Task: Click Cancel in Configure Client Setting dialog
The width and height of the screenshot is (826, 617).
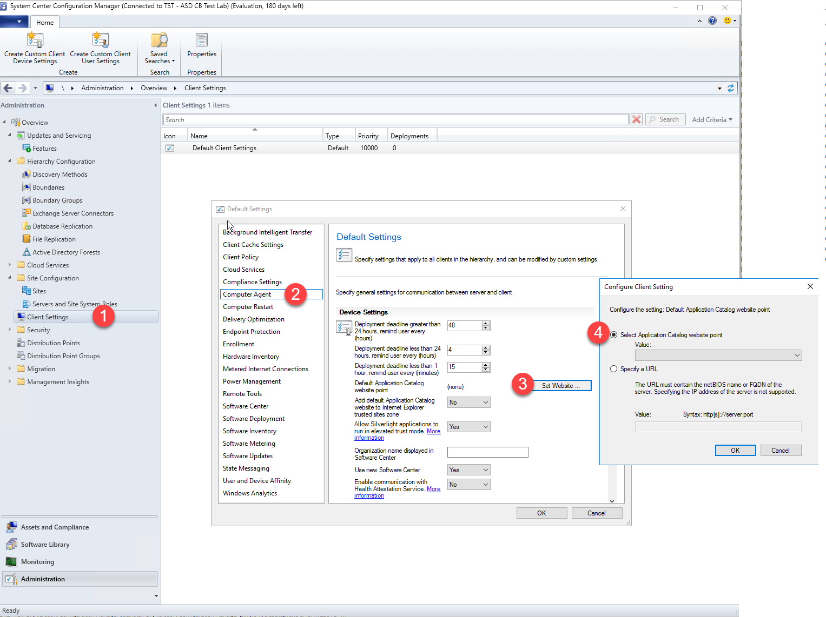Action: tap(781, 451)
